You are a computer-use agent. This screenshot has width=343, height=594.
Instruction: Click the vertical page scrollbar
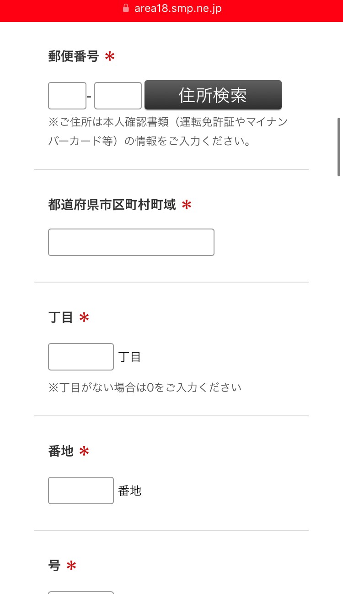339,147
